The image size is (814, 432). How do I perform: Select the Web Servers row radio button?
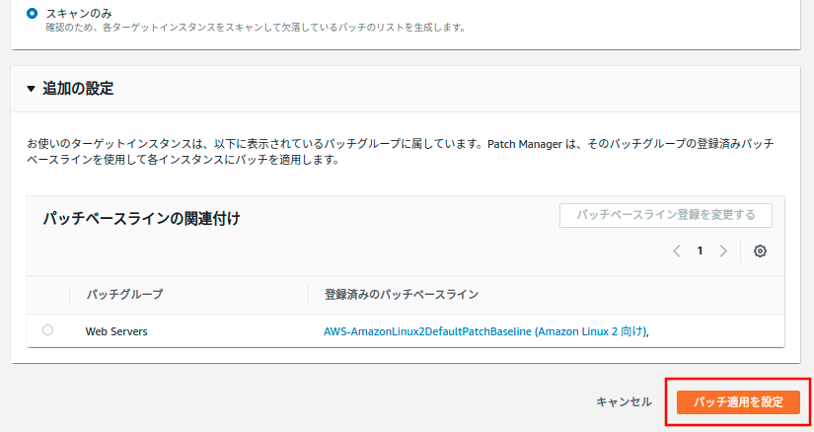pos(47,330)
